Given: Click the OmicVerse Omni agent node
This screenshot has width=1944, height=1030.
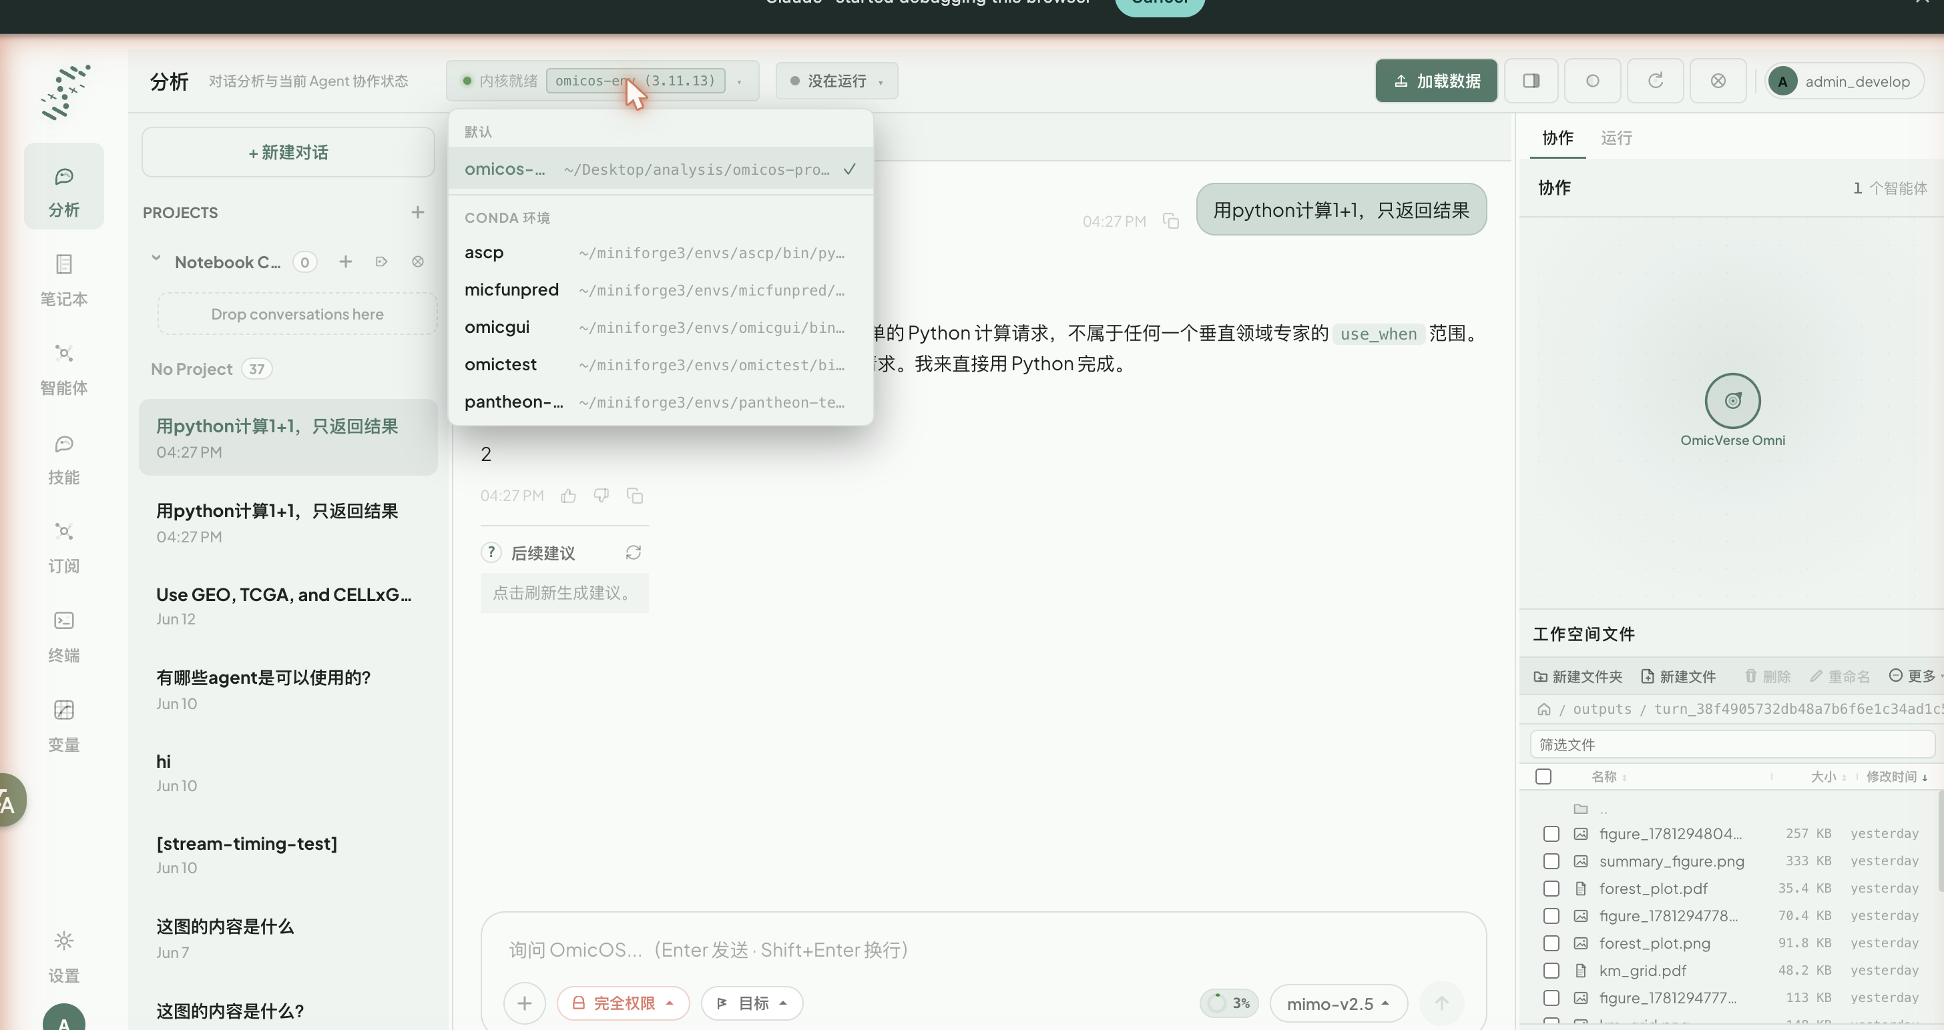Looking at the screenshot, I should click(1732, 401).
